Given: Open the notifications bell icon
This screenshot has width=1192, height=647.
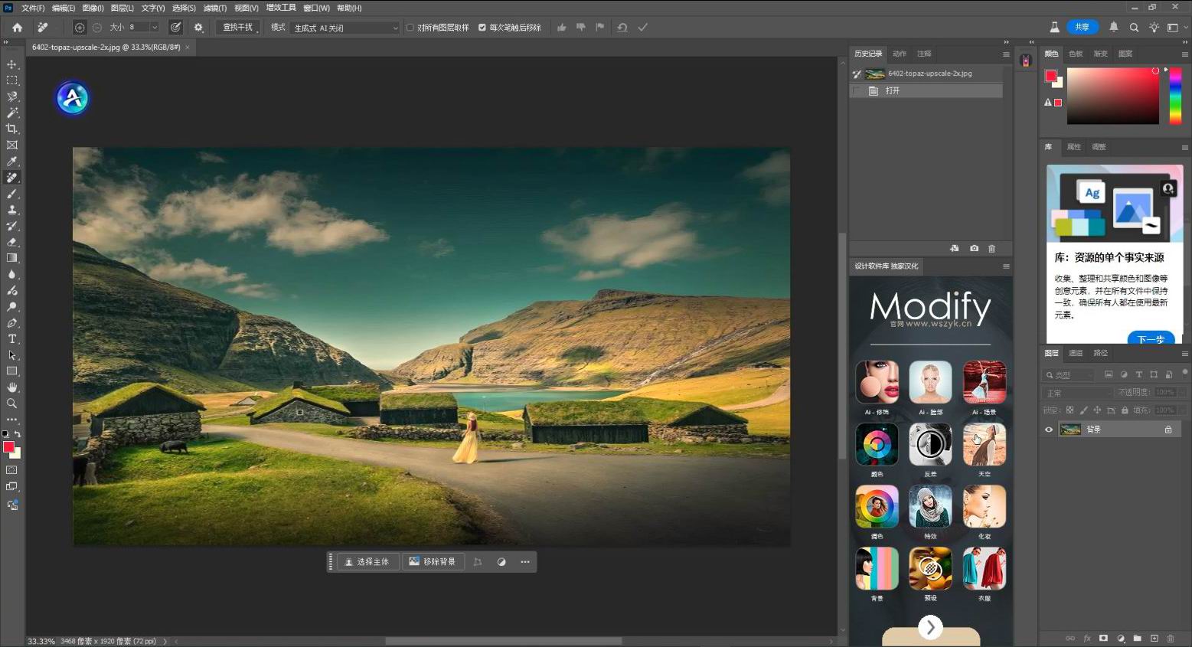Looking at the screenshot, I should tap(1114, 28).
